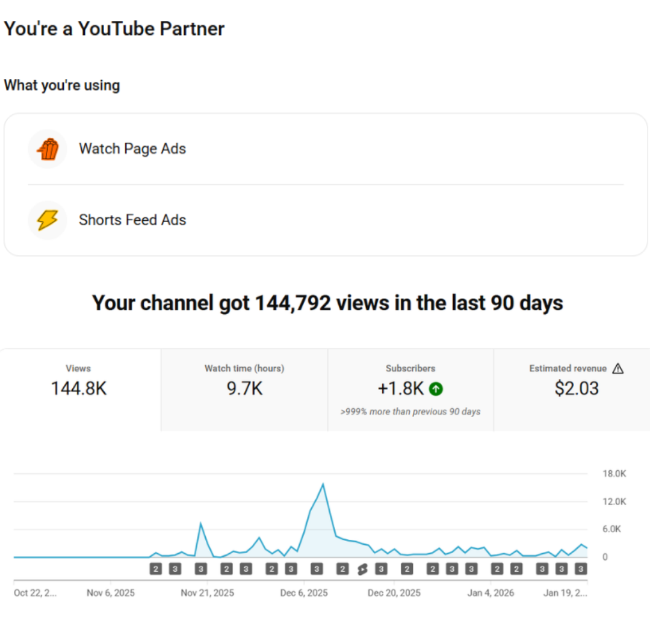Select the first '2' badge marker under the chart

(x=155, y=569)
